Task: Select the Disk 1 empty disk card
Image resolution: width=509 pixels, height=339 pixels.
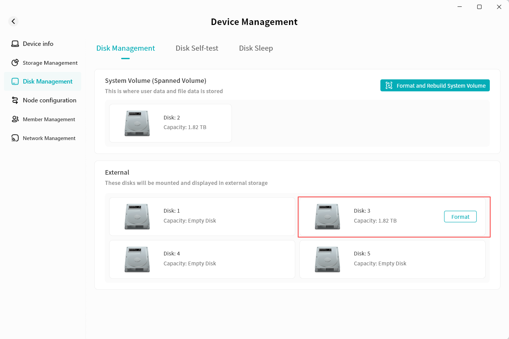Action: click(x=202, y=216)
